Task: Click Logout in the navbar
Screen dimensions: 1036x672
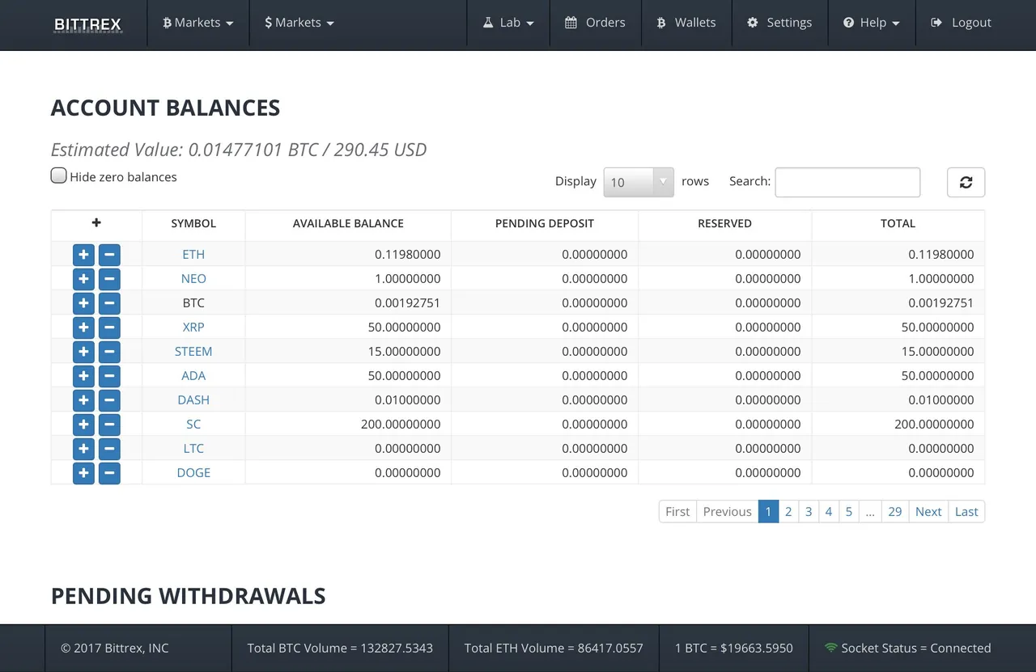Action: coord(961,23)
